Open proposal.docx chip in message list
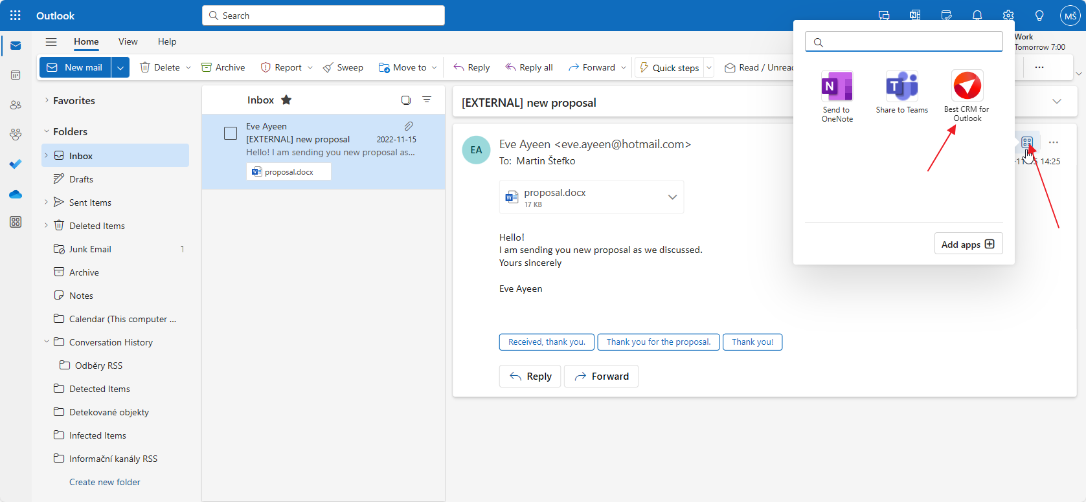 point(289,172)
